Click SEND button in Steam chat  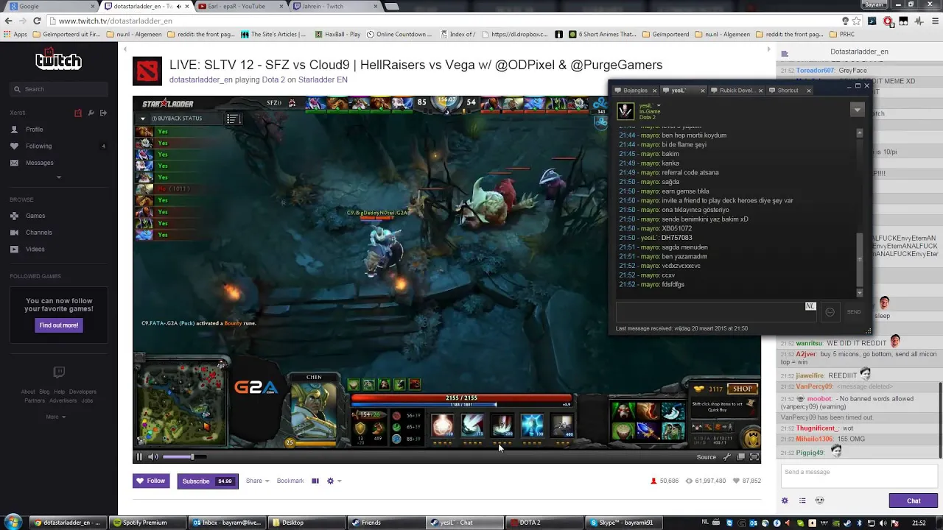(x=854, y=311)
